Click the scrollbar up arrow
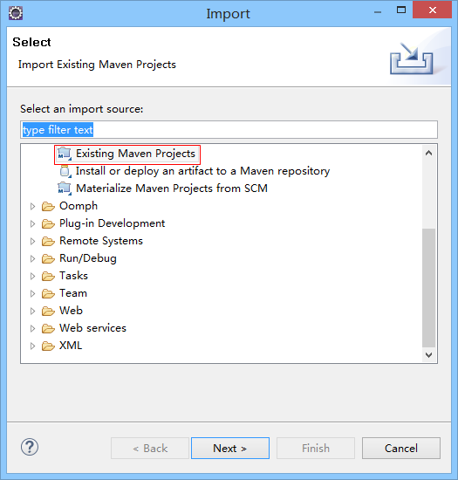Viewport: 458px width, 480px height. tap(429, 153)
